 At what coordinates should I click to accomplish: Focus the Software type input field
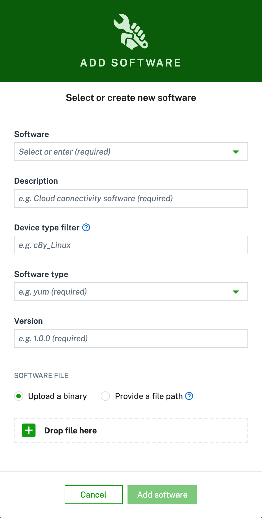tap(131, 292)
